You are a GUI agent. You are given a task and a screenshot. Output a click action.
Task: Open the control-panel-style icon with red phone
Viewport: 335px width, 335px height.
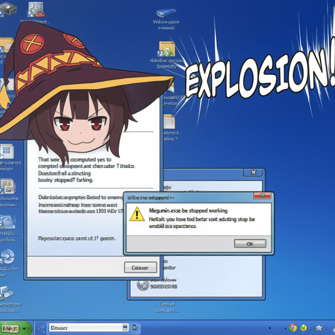click(x=36, y=9)
